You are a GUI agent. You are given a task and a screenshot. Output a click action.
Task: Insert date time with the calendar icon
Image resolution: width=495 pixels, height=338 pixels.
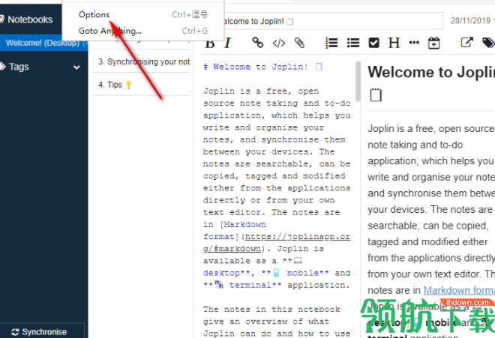(433, 43)
